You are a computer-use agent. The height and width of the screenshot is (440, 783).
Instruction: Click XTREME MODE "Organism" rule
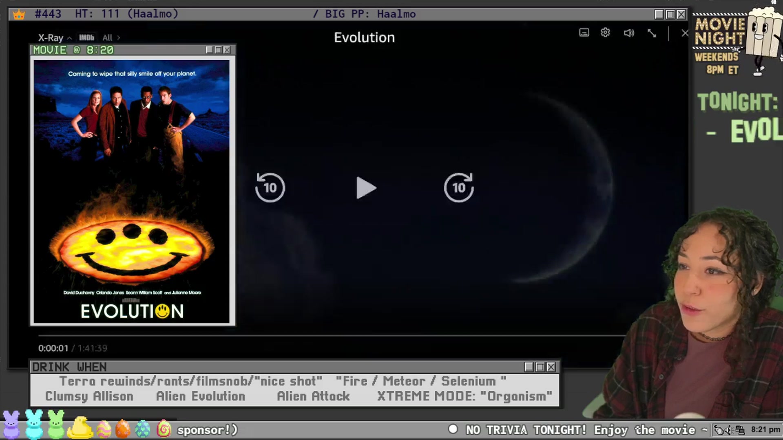(464, 396)
